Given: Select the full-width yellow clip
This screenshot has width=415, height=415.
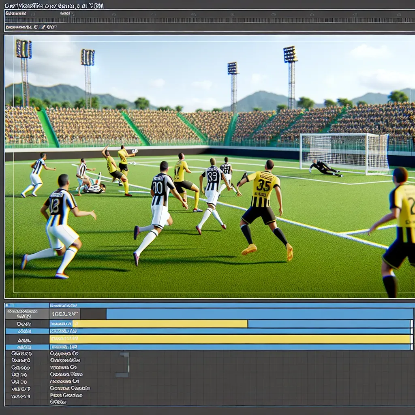Looking at the screenshot, I should (230, 339).
